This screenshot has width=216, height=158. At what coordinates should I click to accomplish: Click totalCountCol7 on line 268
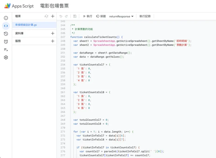[x=90, y=120]
